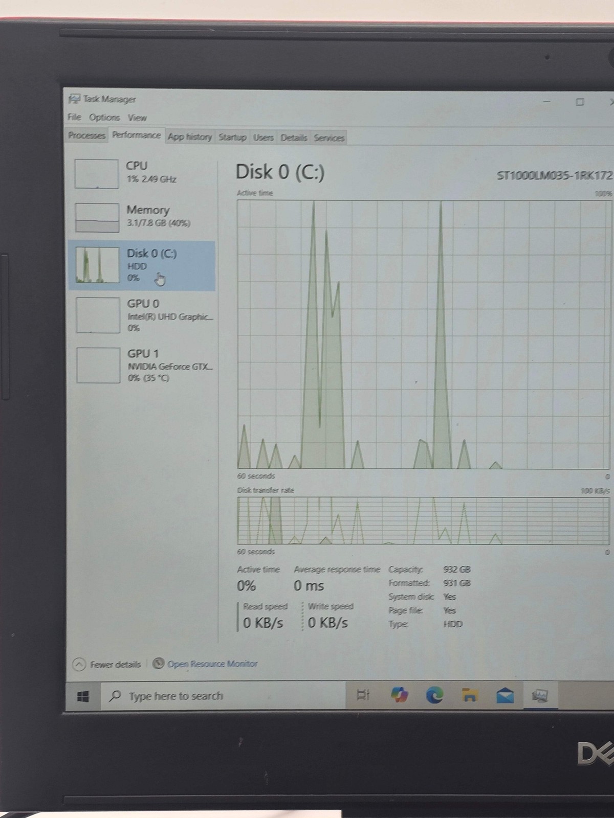Screen dimensions: 614x818
Task: Open the File menu
Action: (74, 117)
